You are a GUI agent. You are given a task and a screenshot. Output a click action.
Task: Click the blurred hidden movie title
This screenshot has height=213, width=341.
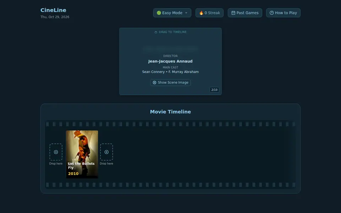click(x=170, y=49)
